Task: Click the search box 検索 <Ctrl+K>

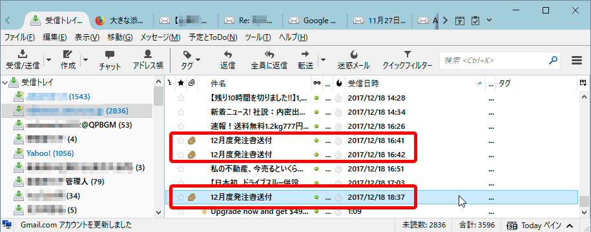Action: [495, 60]
